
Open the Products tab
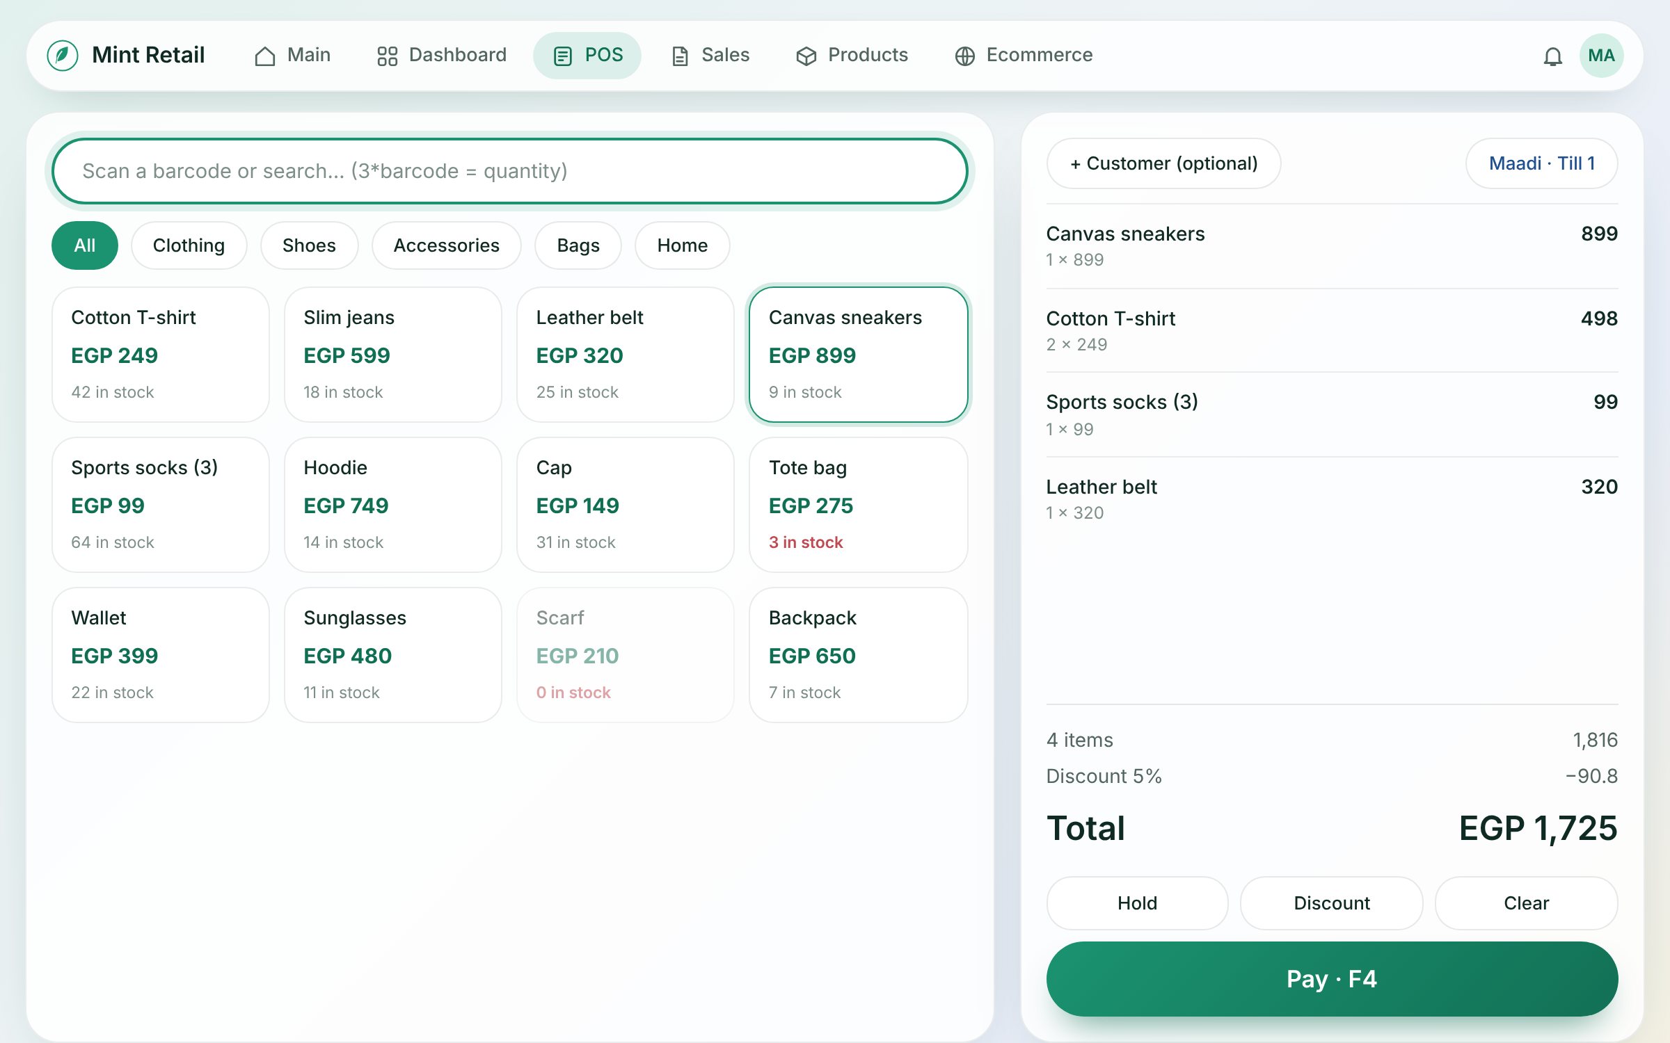852,55
